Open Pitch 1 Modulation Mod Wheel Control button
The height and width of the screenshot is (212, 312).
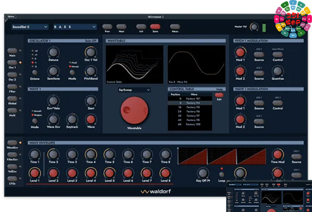[x=278, y=54]
